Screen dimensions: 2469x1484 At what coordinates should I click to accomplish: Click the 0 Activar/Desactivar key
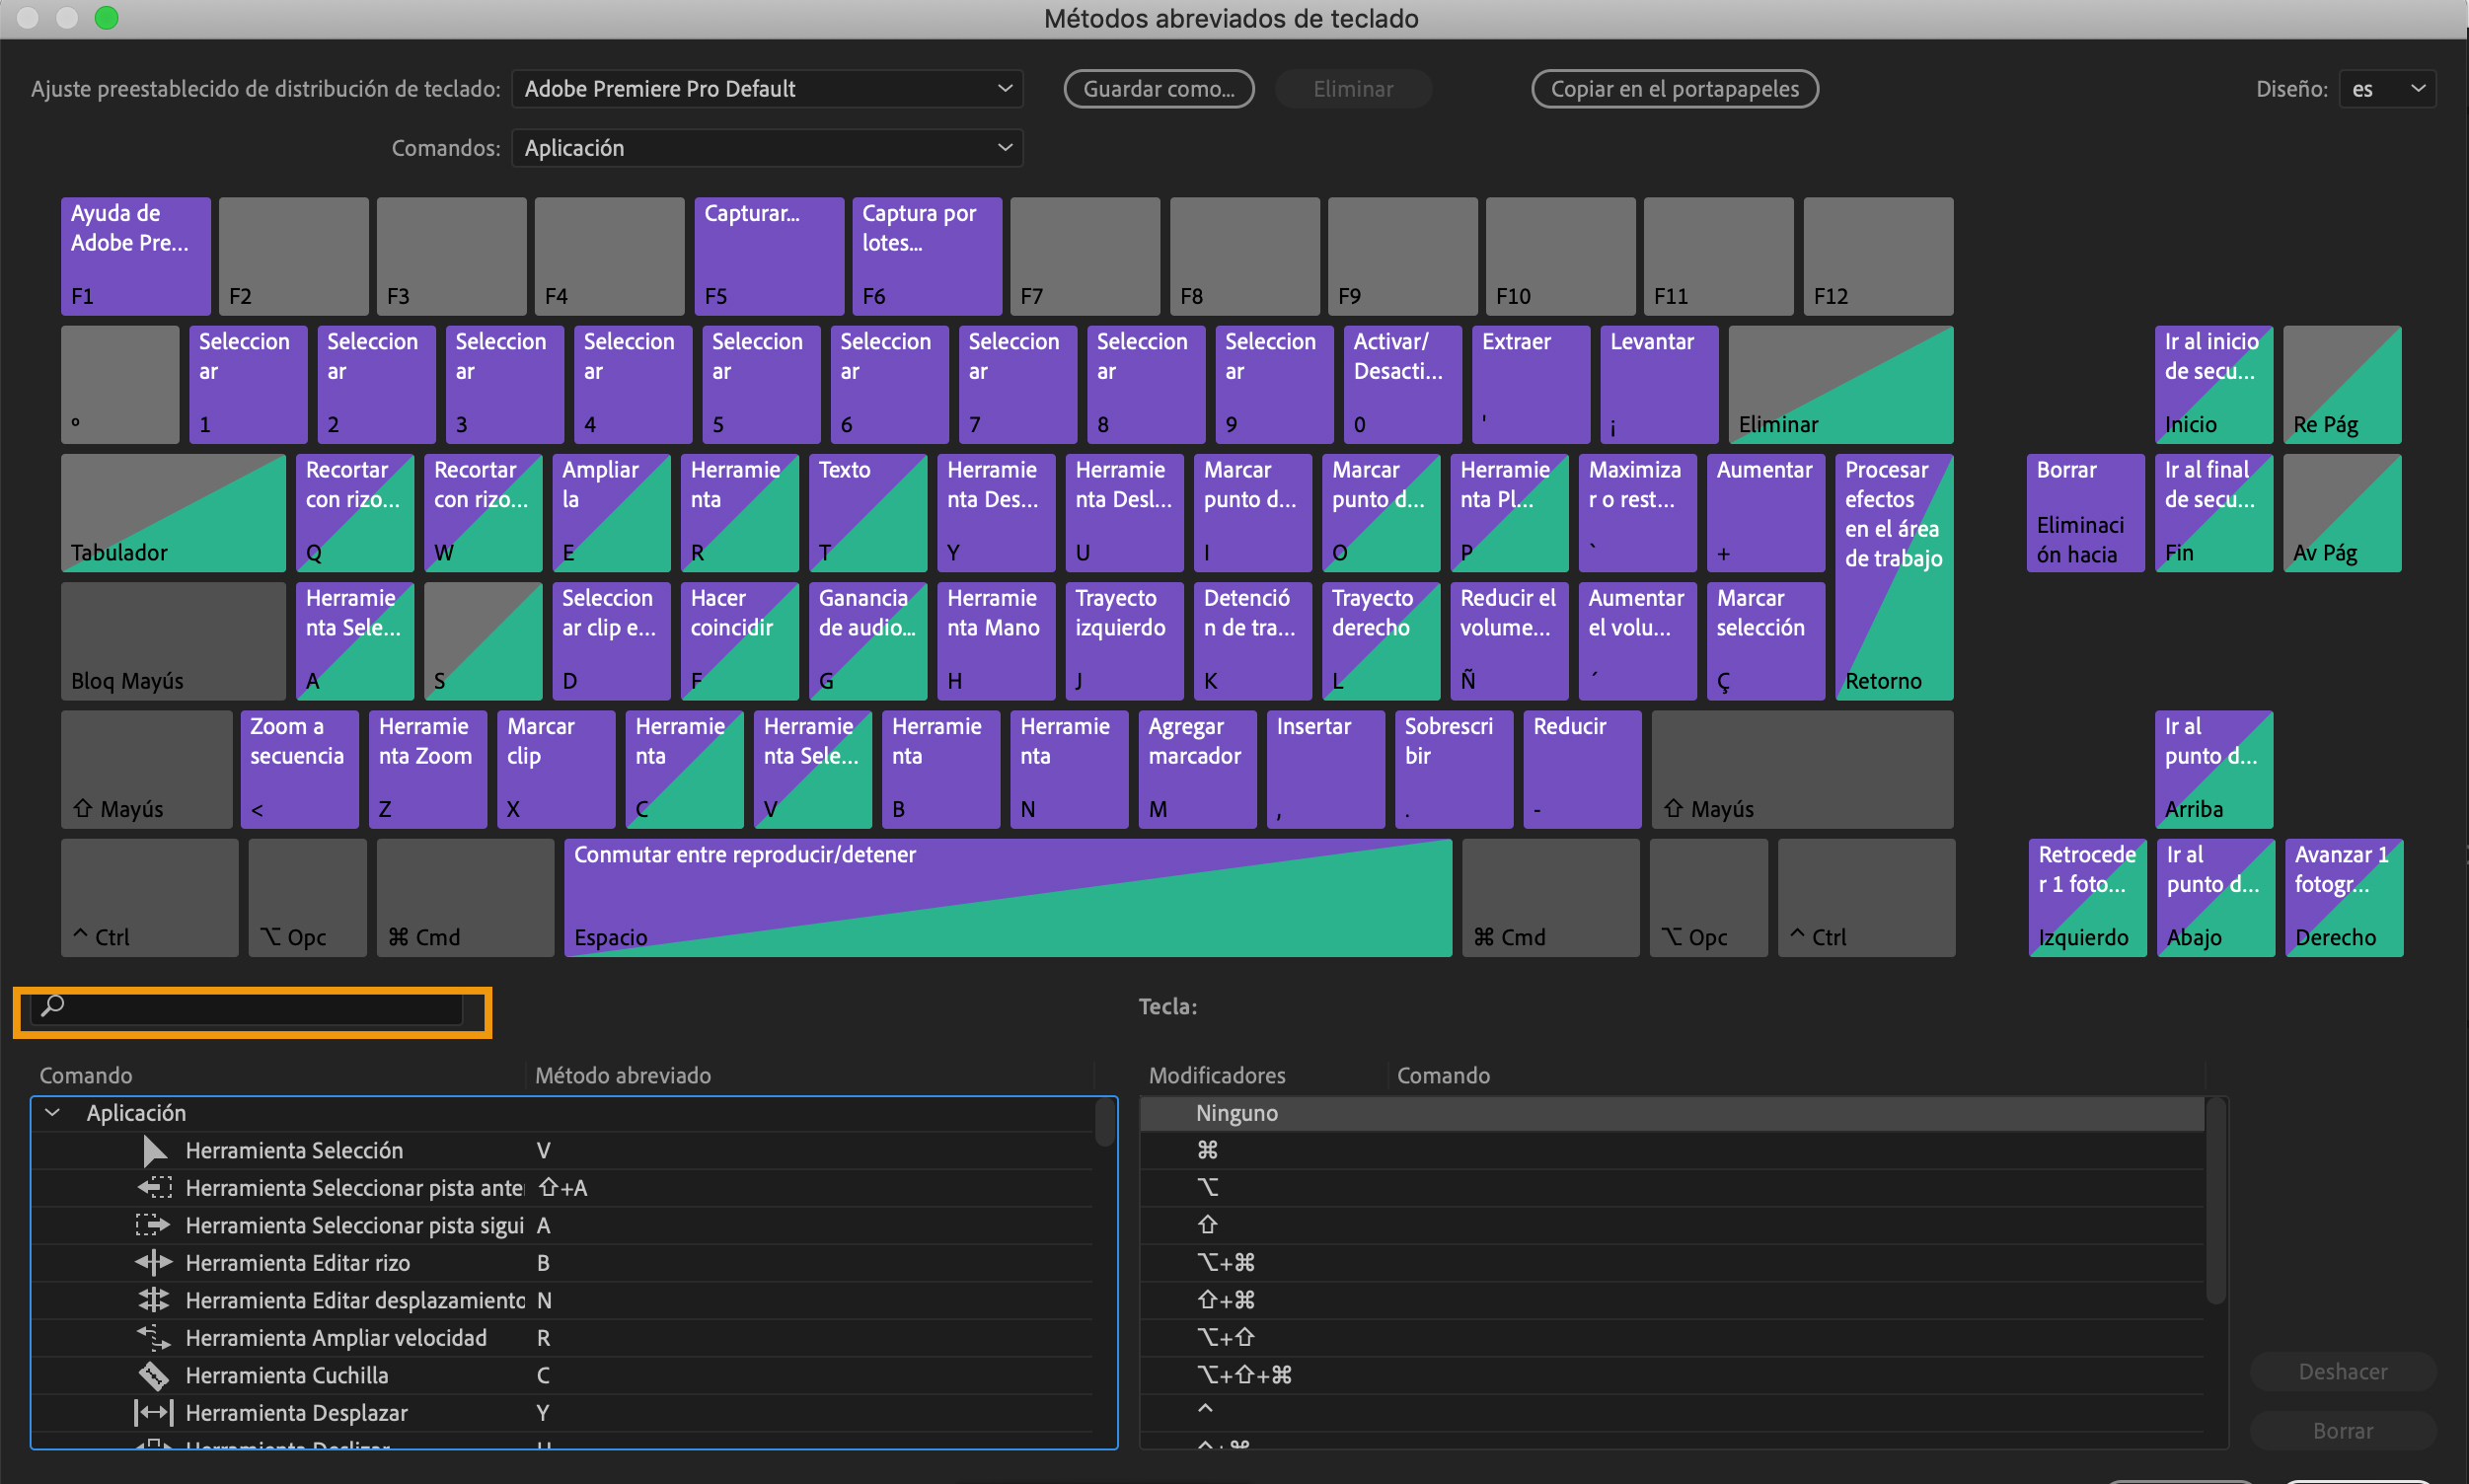pyautogui.click(x=1403, y=385)
